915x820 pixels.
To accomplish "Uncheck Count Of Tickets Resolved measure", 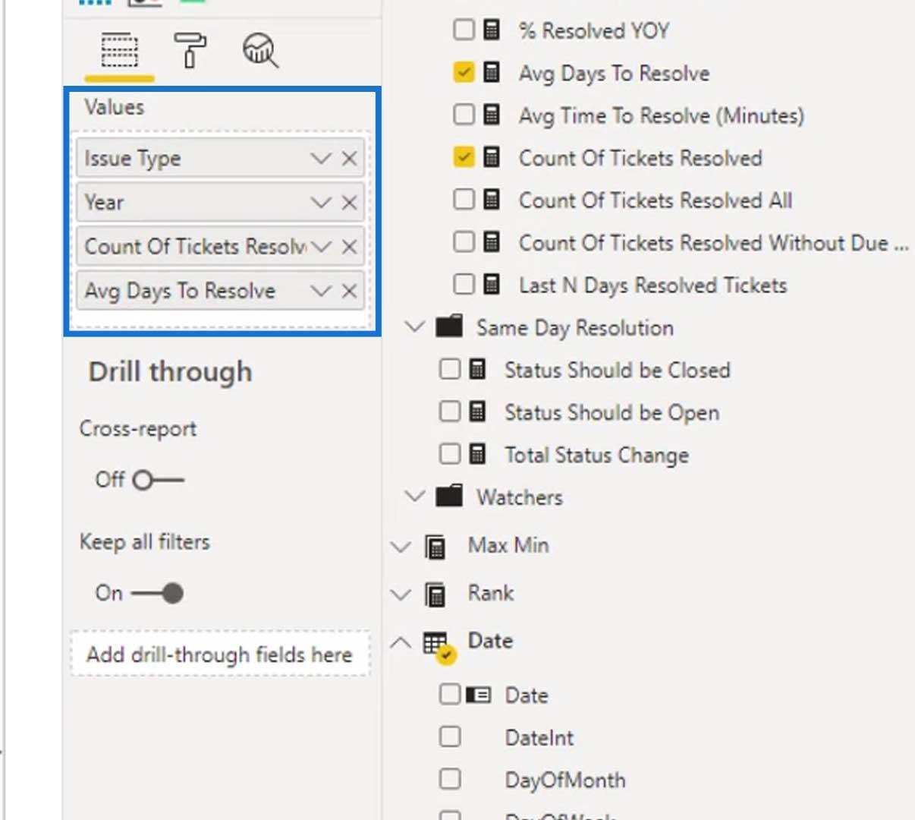I will point(464,157).
